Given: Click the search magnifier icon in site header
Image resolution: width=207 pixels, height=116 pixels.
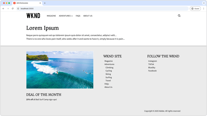Looking at the screenshot, I should click(x=179, y=16).
